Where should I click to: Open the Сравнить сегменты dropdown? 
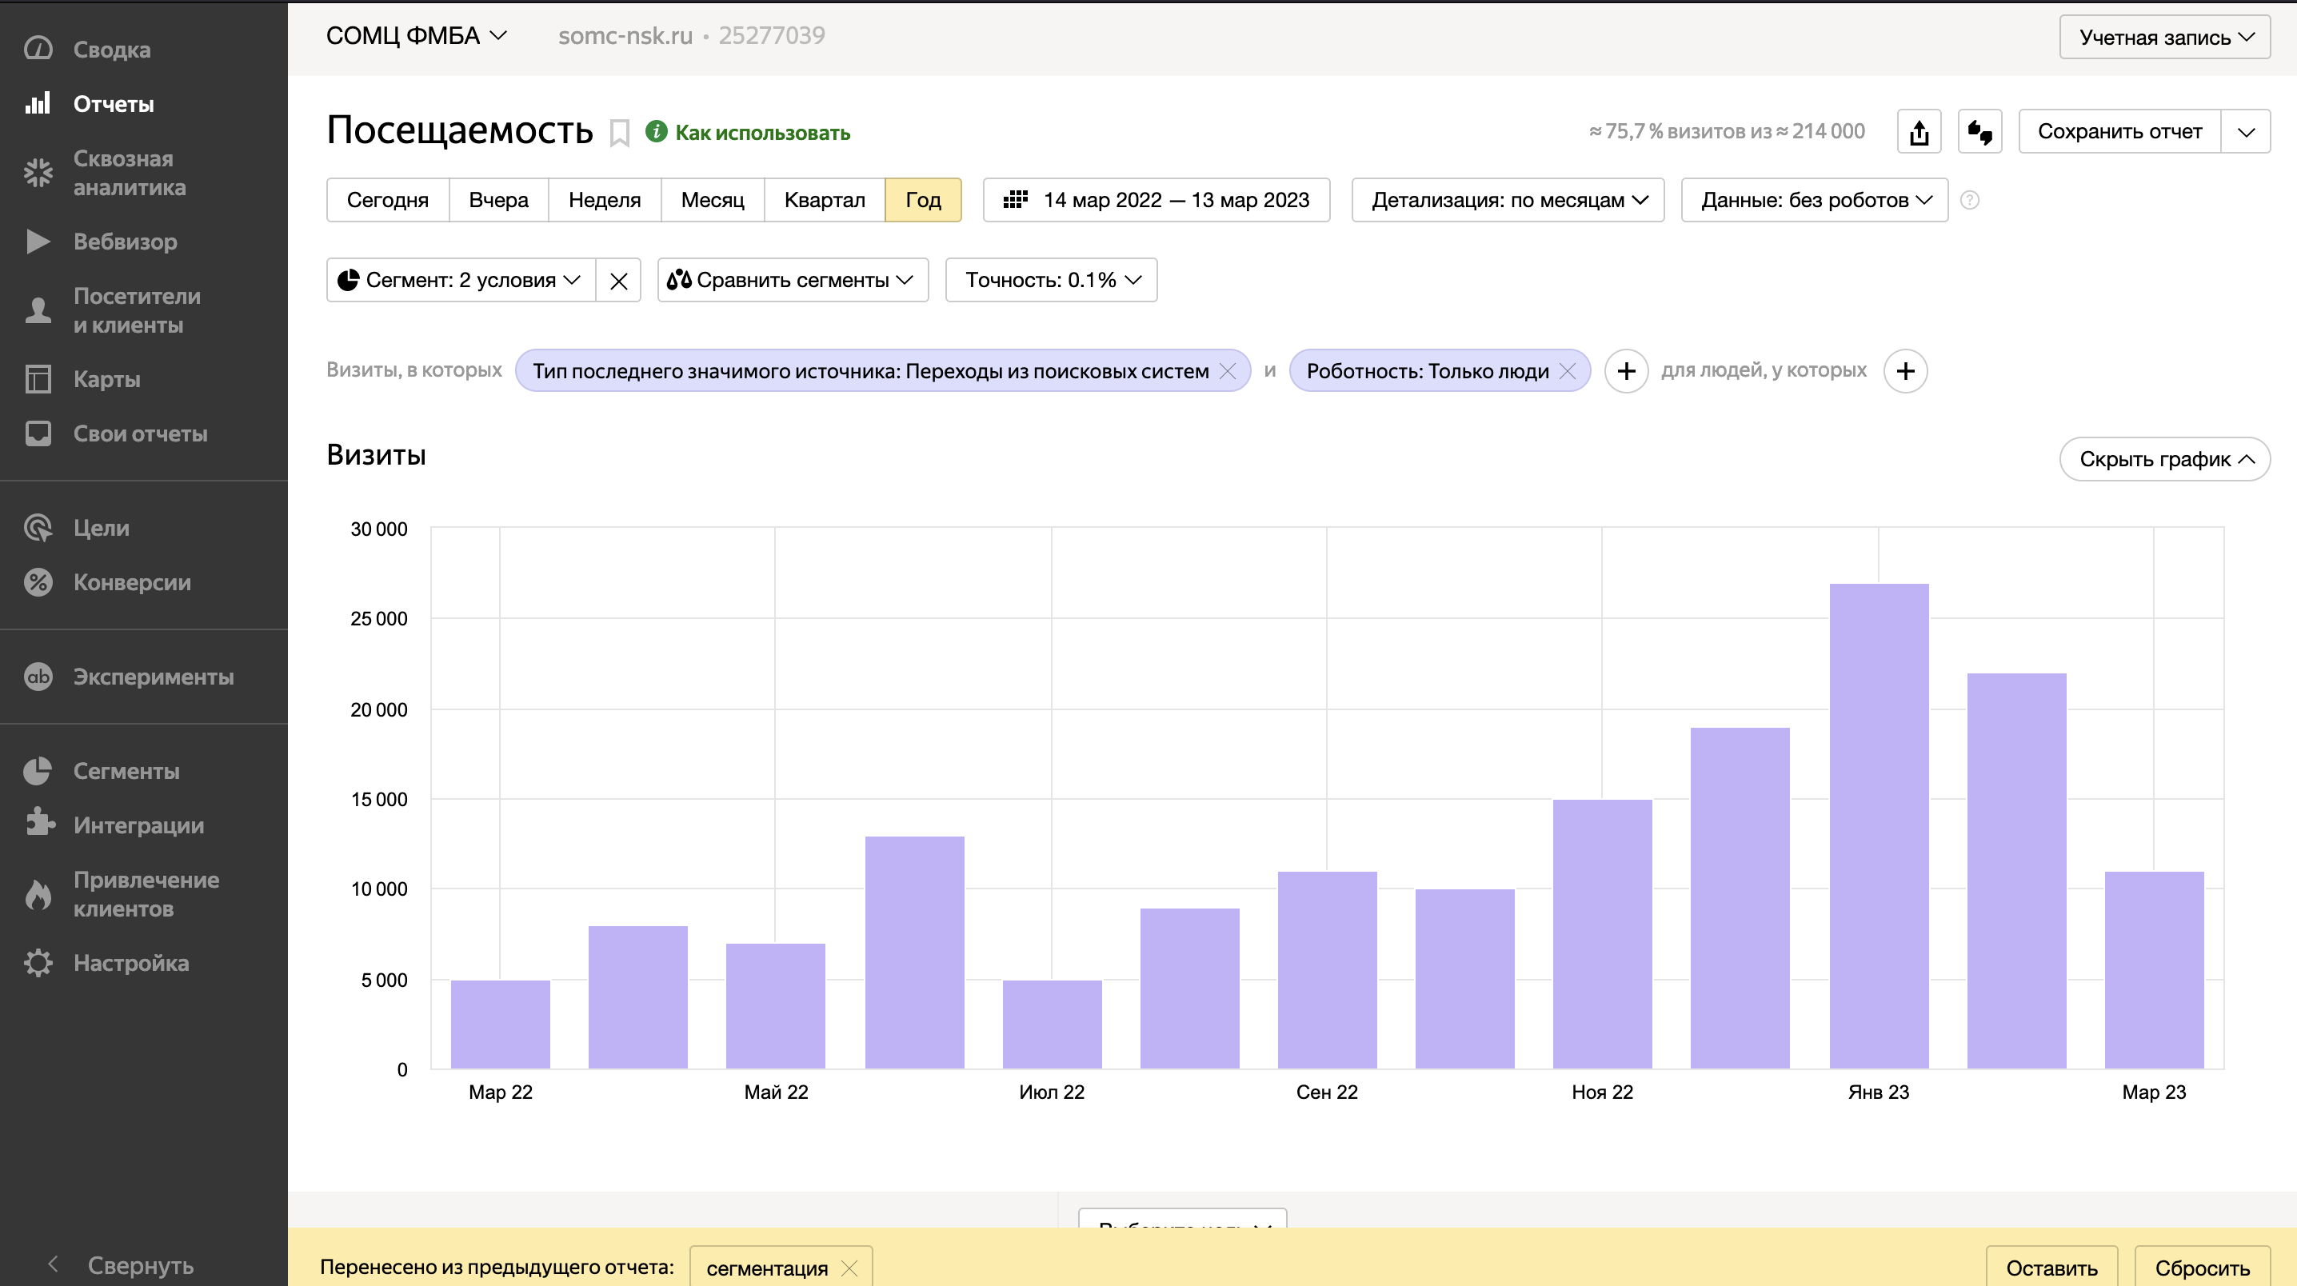click(792, 280)
